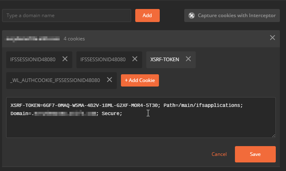Viewport: 286px width, 171px height.
Task: Click the blurred domain name header
Action: coord(32,39)
